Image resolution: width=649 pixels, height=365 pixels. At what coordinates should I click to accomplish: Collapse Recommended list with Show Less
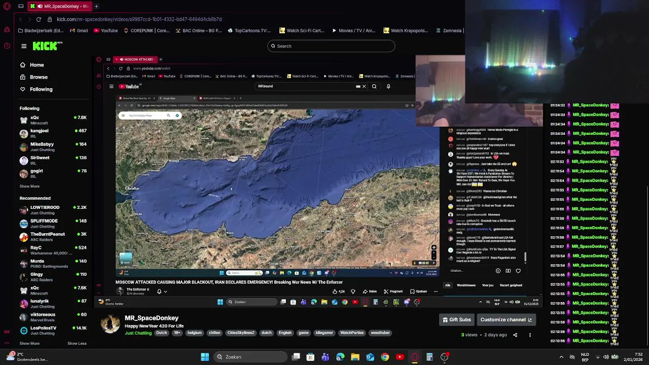coord(77,343)
